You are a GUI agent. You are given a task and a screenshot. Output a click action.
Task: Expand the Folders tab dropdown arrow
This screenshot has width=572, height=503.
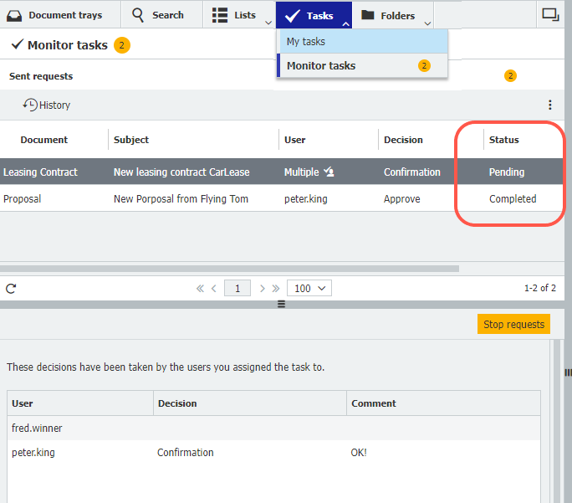tap(427, 23)
